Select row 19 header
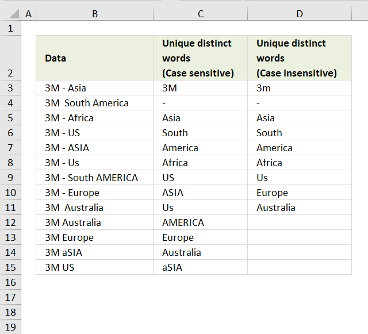The image size is (368, 334). tap(10, 327)
